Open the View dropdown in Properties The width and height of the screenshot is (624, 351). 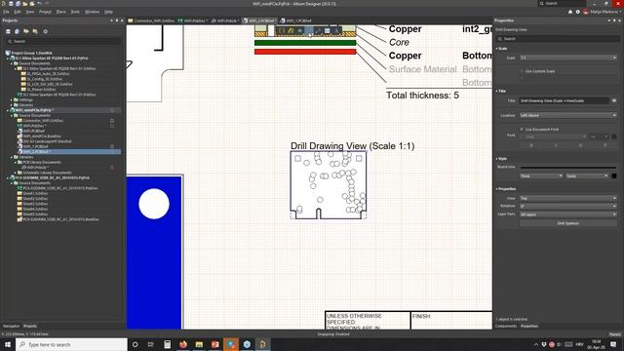click(x=568, y=198)
